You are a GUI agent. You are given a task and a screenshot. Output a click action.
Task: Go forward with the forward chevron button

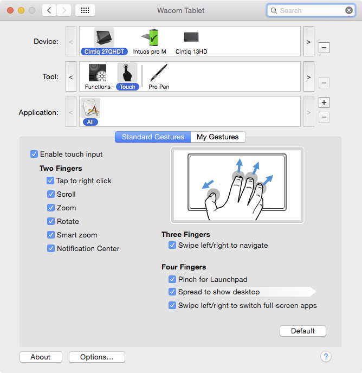pos(64,10)
